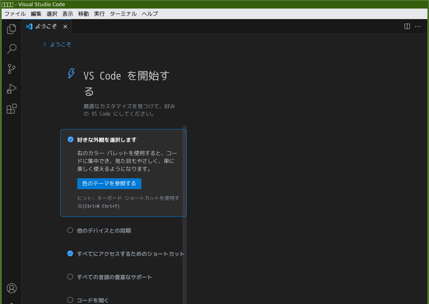This screenshot has height=304, width=429.
Task: Toggle the 好きな外観を選択します step checkmark
Action: coord(71,139)
